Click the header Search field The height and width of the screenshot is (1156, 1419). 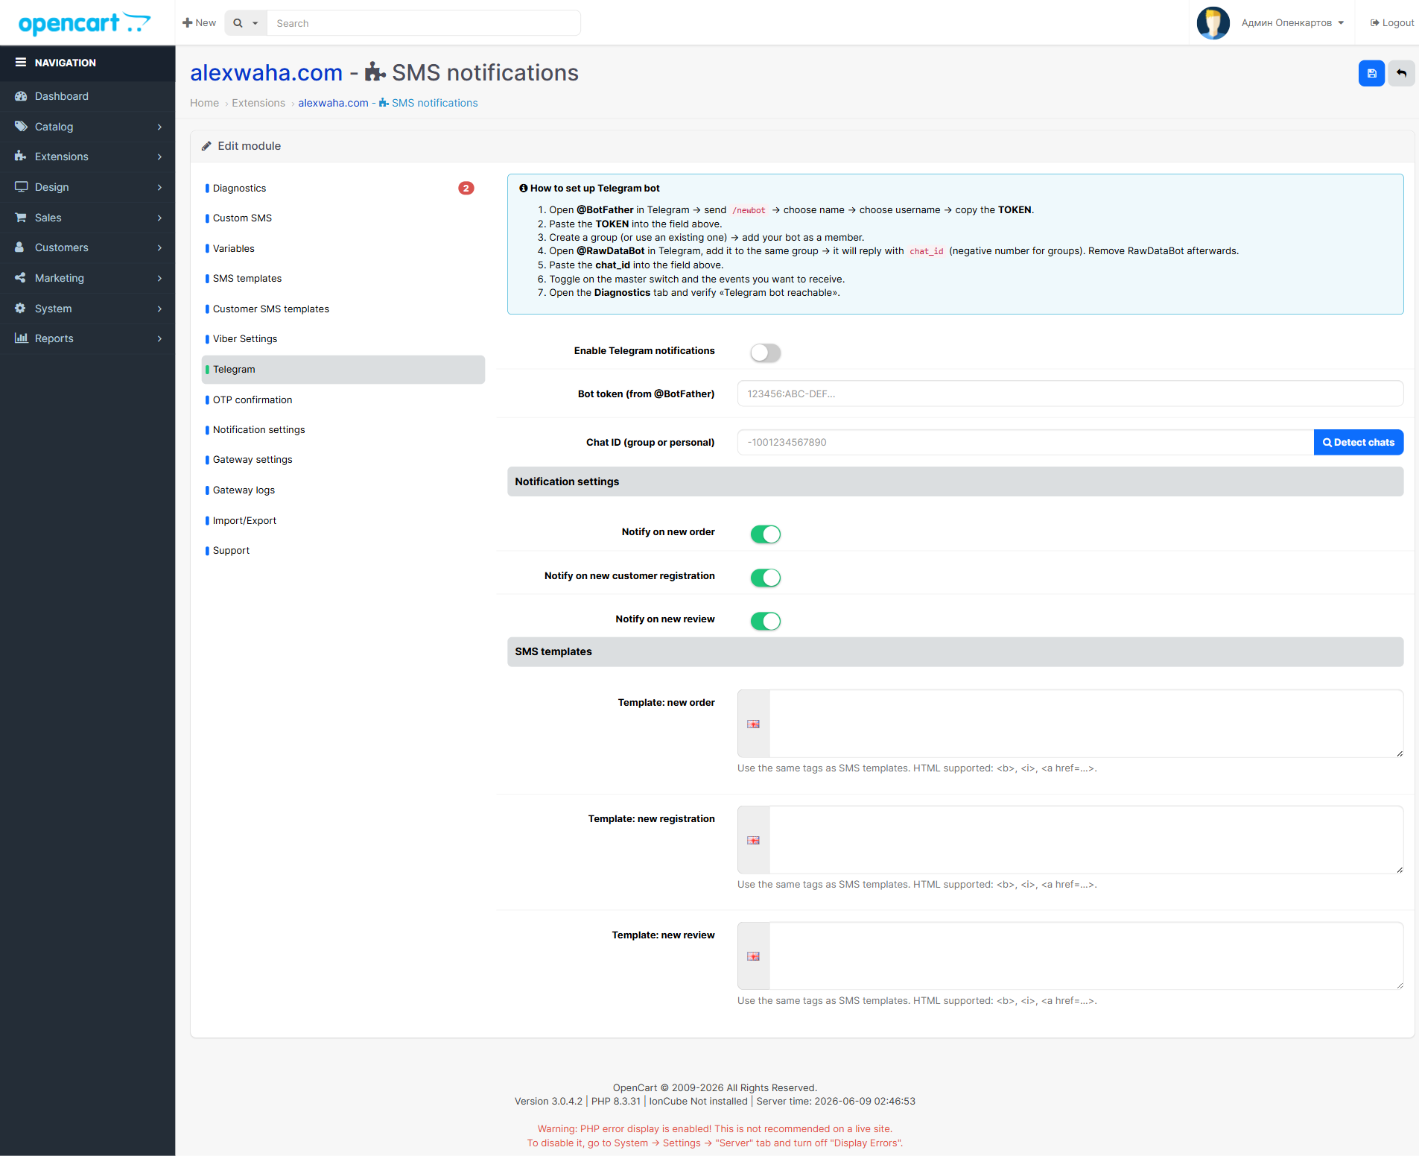[424, 23]
